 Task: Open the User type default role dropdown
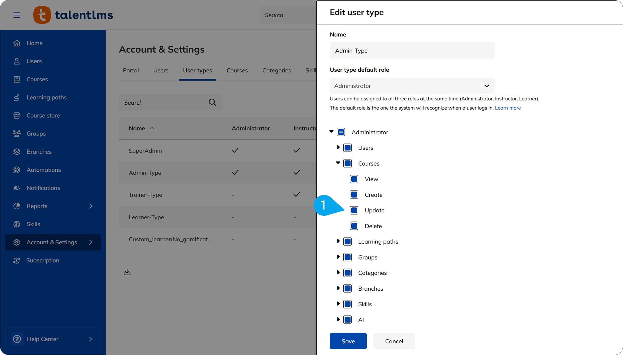point(412,86)
